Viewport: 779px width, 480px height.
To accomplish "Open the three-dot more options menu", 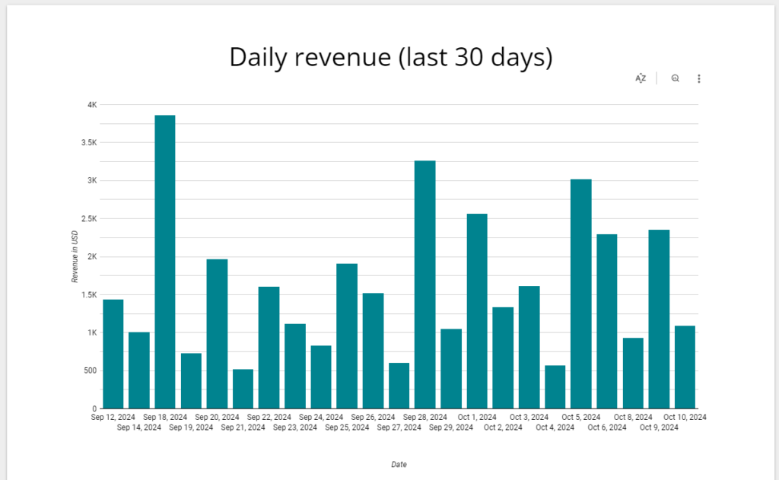I will point(698,78).
